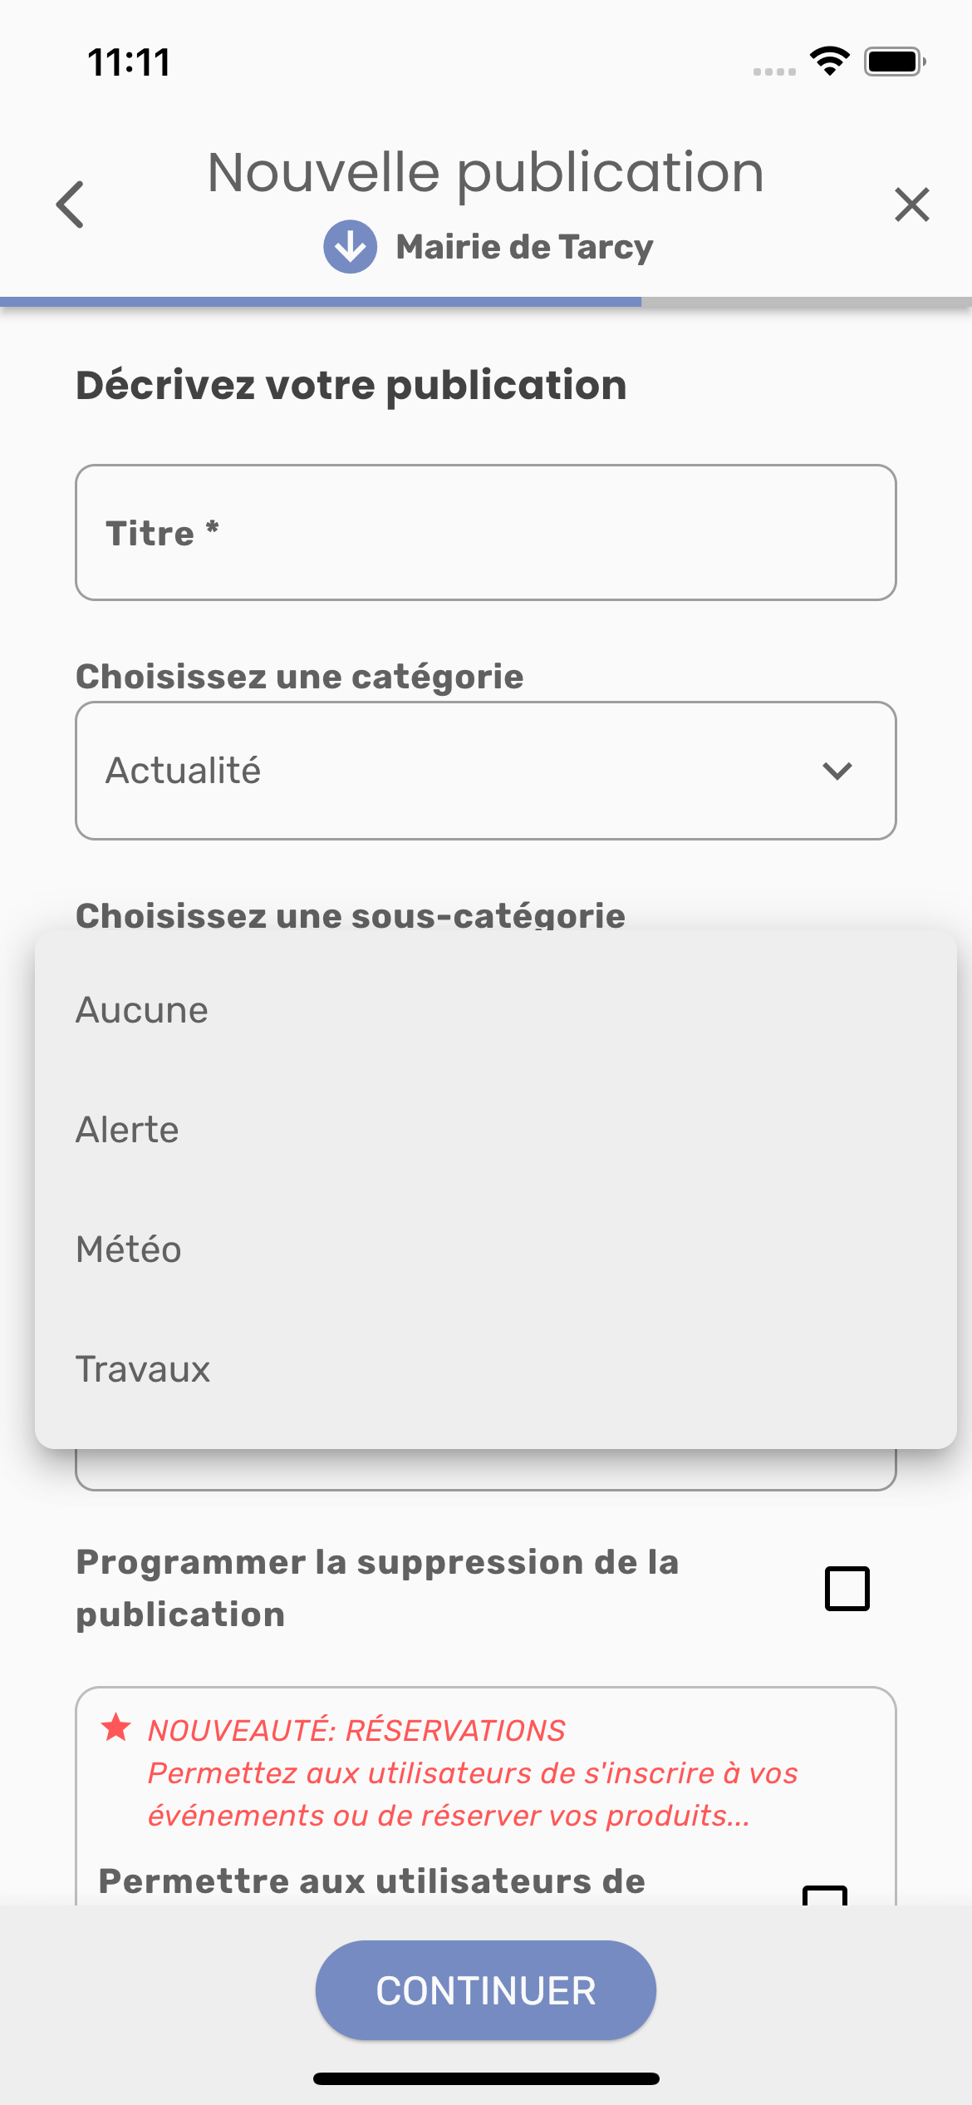Focus the Titre input field
This screenshot has width=972, height=2105.
click(485, 533)
